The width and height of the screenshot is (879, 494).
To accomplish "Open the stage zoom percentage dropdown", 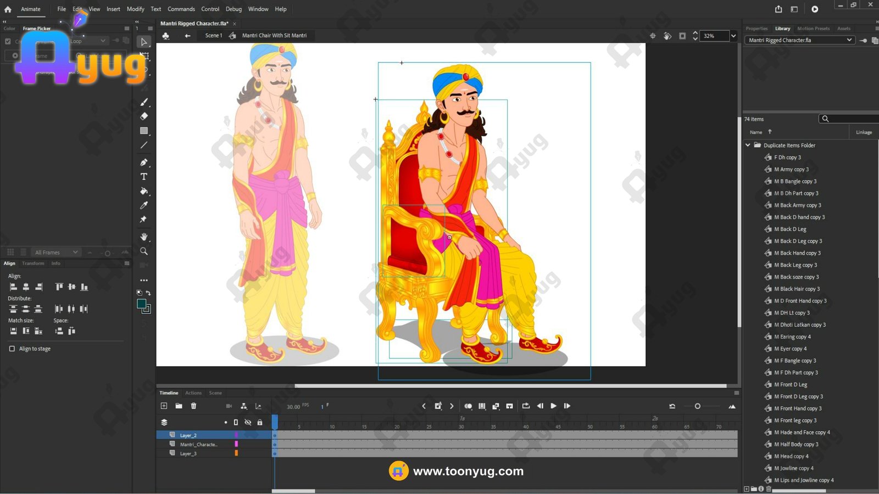I will [733, 36].
